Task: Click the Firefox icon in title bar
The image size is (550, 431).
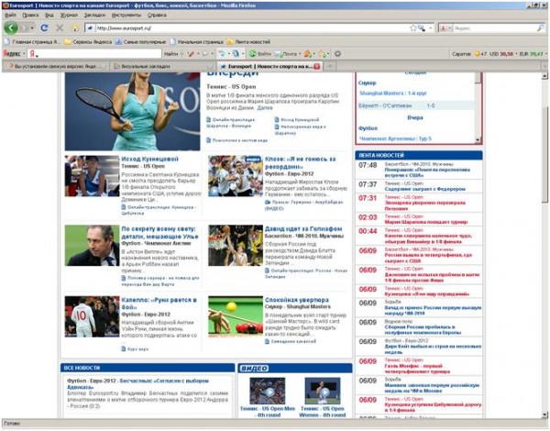Action: click(x=5, y=6)
